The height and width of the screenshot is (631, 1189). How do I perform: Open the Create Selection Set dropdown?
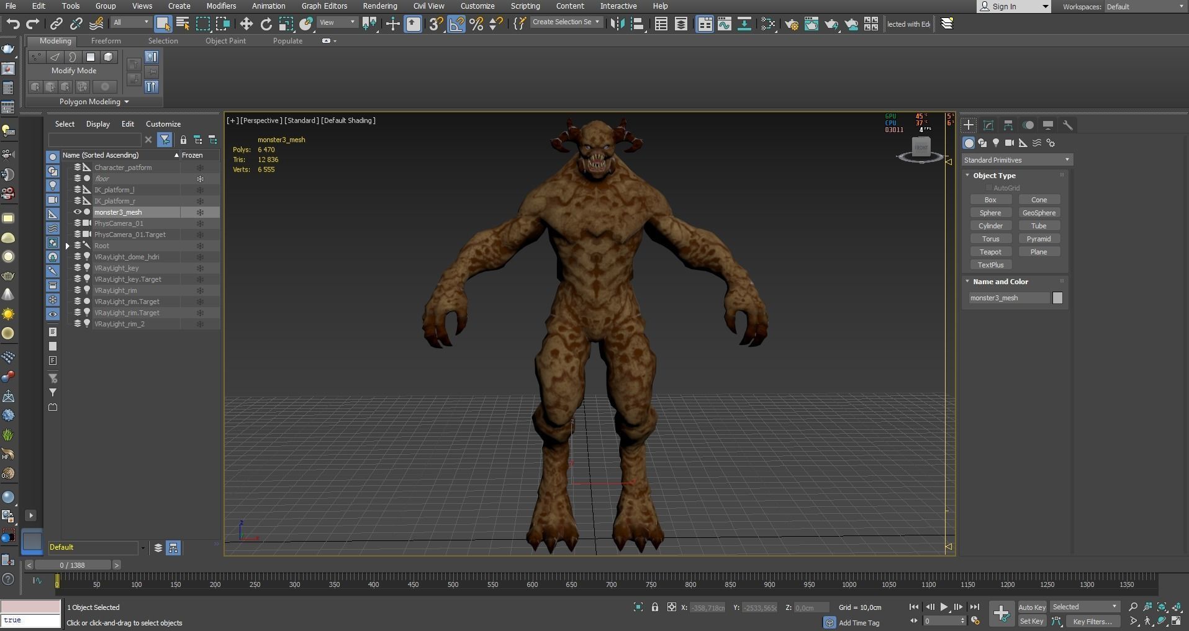566,22
